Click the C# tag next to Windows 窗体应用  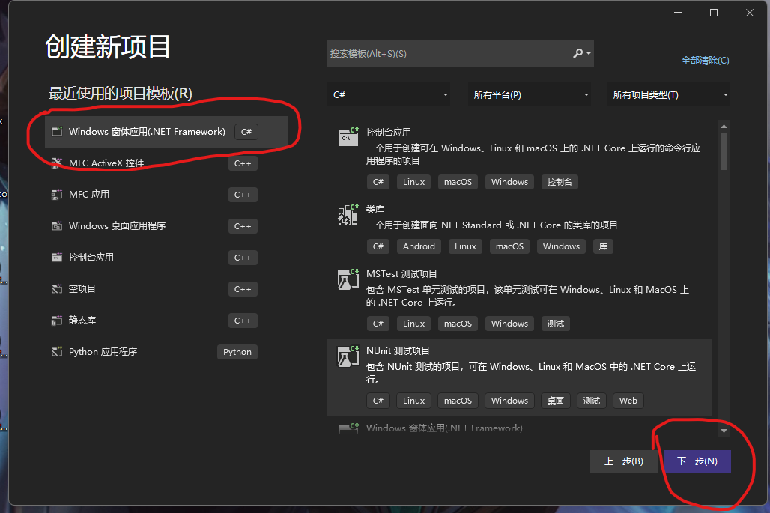246,132
